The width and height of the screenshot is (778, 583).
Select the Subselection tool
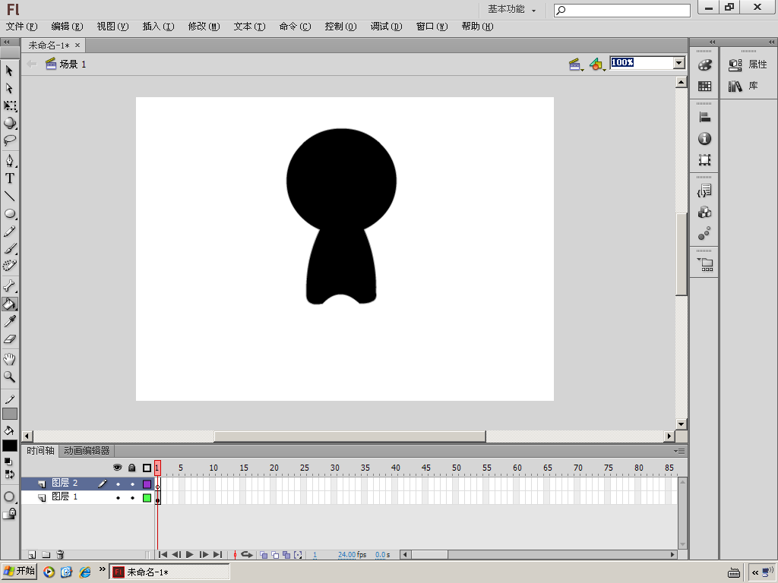click(x=9, y=88)
